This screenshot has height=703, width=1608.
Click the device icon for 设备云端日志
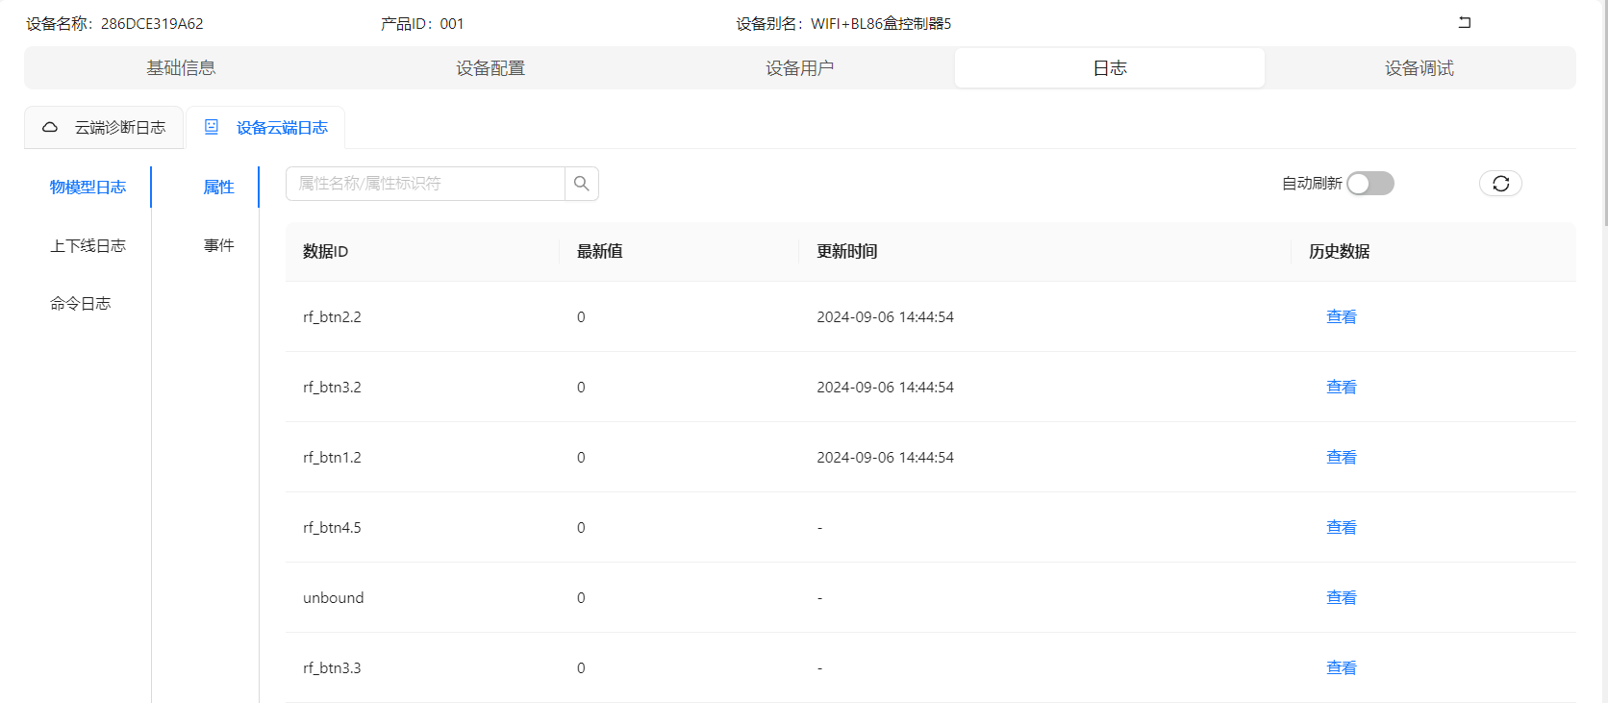point(212,128)
